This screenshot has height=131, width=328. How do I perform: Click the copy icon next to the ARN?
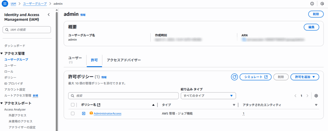point(244,39)
